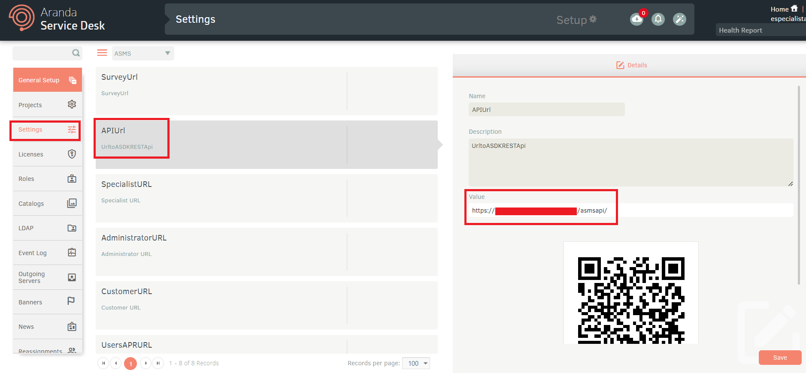Click the Value input field
Image resolution: width=806 pixels, height=373 pixels.
coord(631,210)
